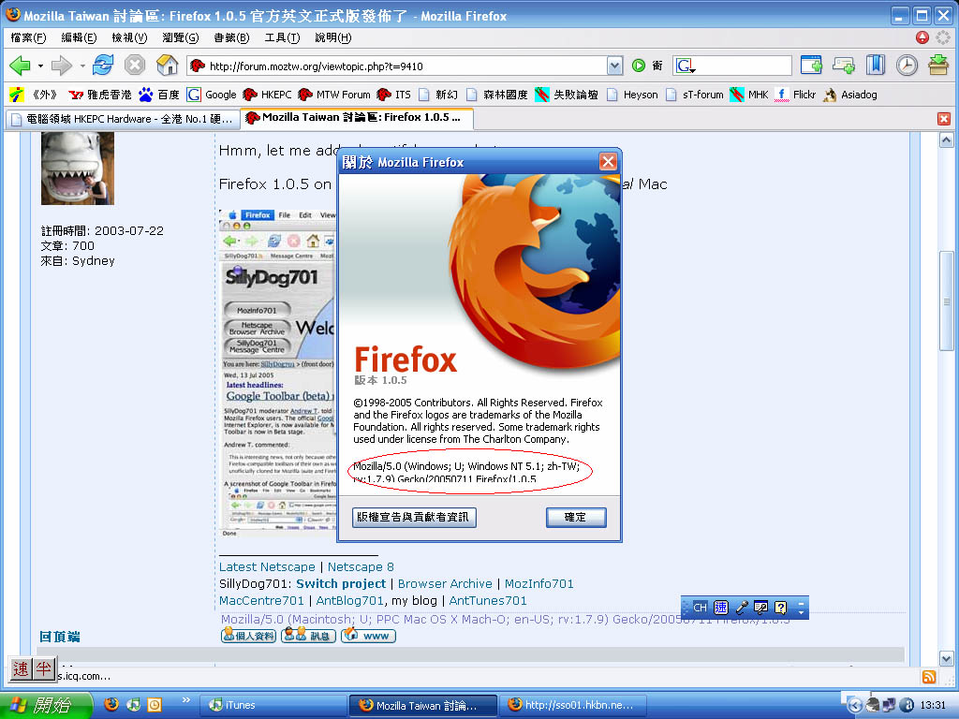Open the 百度 bookmark
Image resolution: width=959 pixels, height=719 pixels.
[x=159, y=95]
